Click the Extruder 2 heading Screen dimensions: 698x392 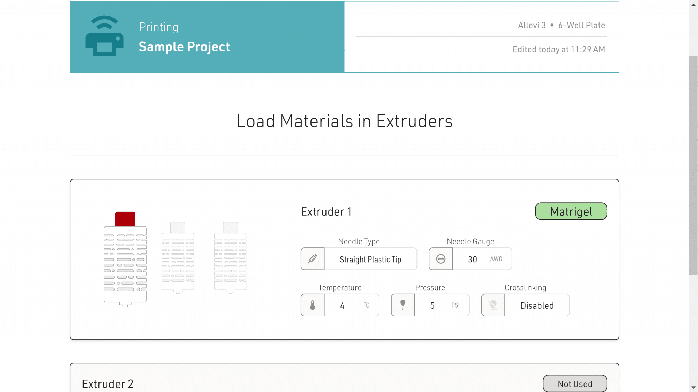(107, 384)
